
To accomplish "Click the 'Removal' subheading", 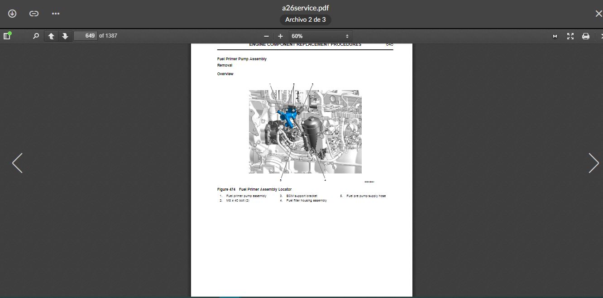I will pyautogui.click(x=225, y=65).
